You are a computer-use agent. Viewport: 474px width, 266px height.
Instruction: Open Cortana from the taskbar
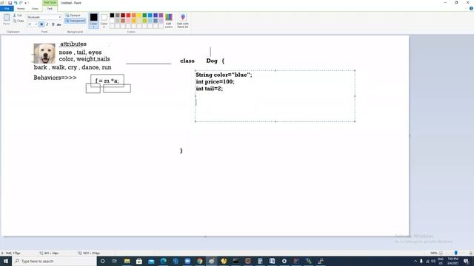(x=102, y=261)
